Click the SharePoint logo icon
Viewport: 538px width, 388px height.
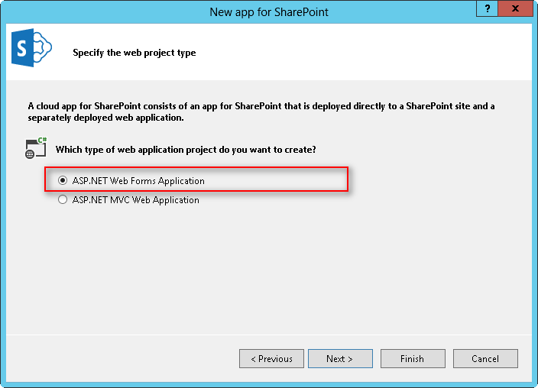tap(31, 50)
